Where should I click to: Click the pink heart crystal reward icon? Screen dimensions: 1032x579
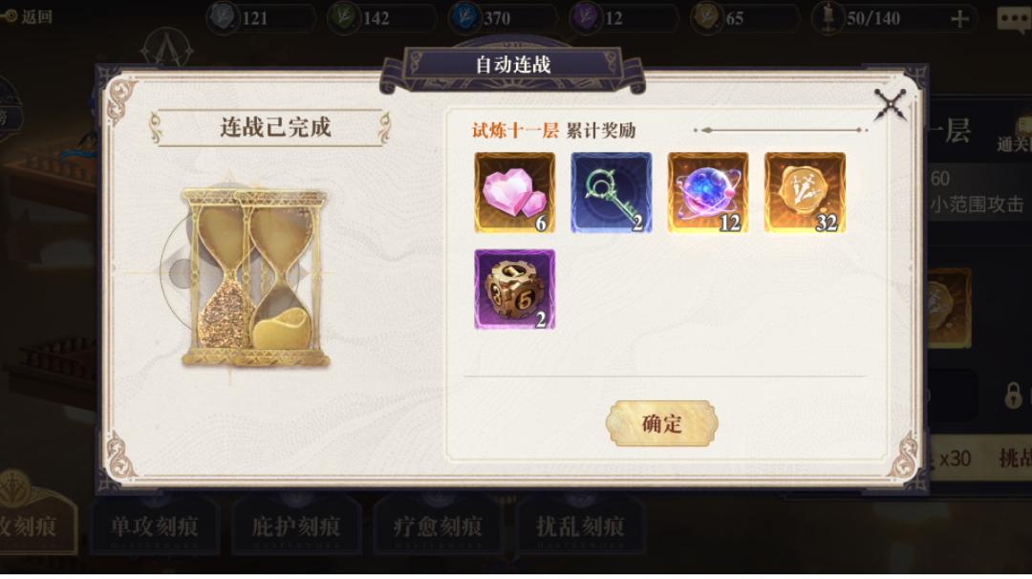point(515,193)
